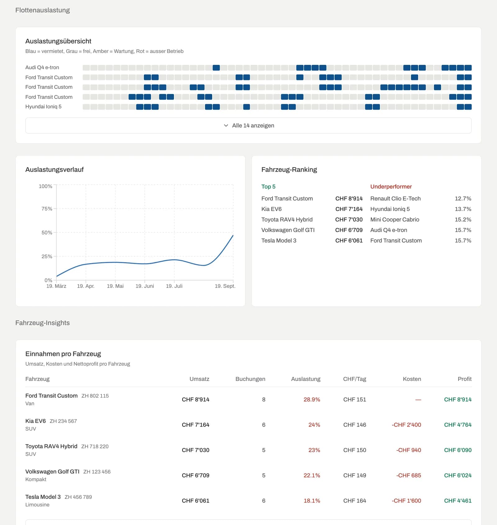
Task: Sort table by 'Buchungen' column header
Action: point(250,379)
